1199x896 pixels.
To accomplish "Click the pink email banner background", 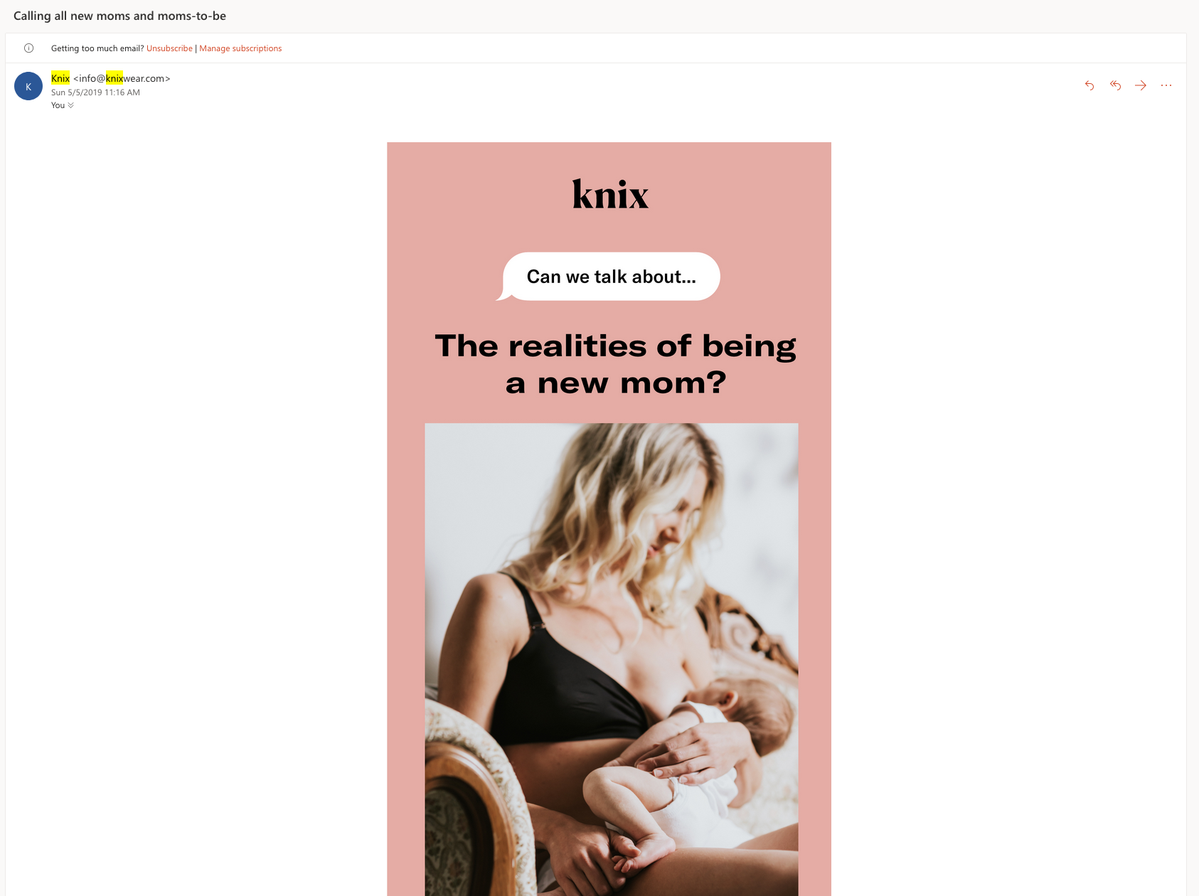I will (x=406, y=498).
